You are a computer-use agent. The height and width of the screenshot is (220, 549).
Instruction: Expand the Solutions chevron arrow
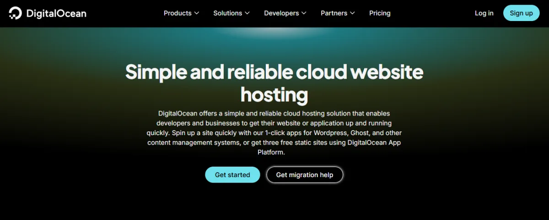coord(248,13)
